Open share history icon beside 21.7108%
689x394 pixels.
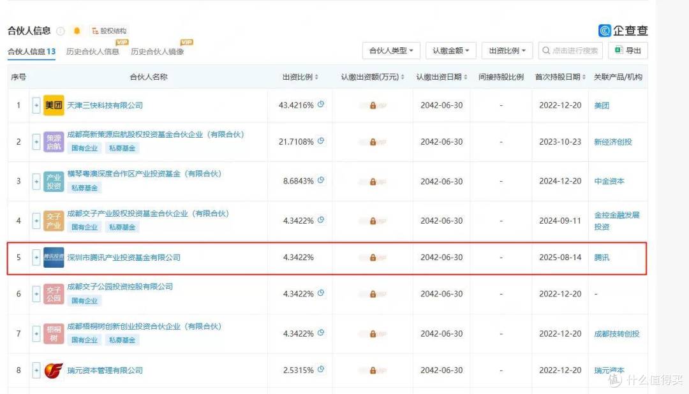(321, 140)
